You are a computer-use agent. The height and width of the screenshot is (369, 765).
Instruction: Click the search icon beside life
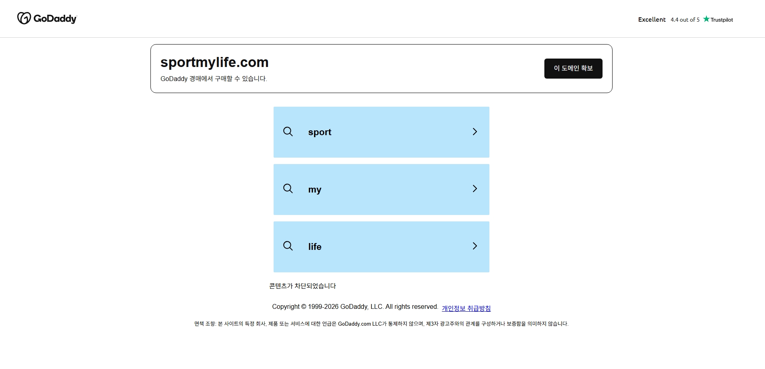pos(288,246)
